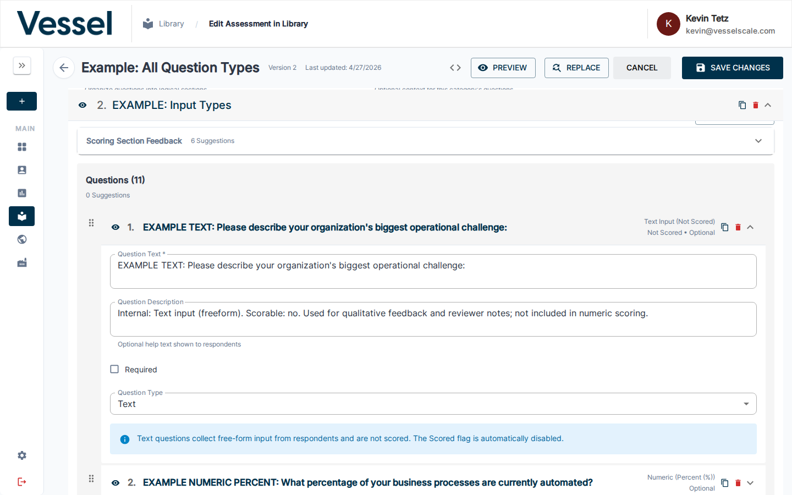Duplicate the EXAMPLE NUMERIC PERCENT question
Image resolution: width=792 pixels, height=495 pixels.
pos(725,483)
